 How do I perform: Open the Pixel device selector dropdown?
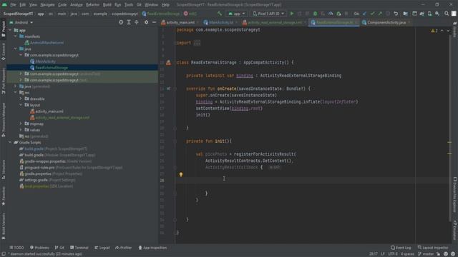(x=268, y=14)
